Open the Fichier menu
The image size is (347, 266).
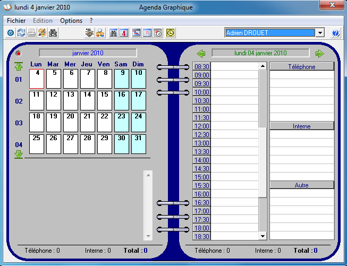click(x=16, y=21)
